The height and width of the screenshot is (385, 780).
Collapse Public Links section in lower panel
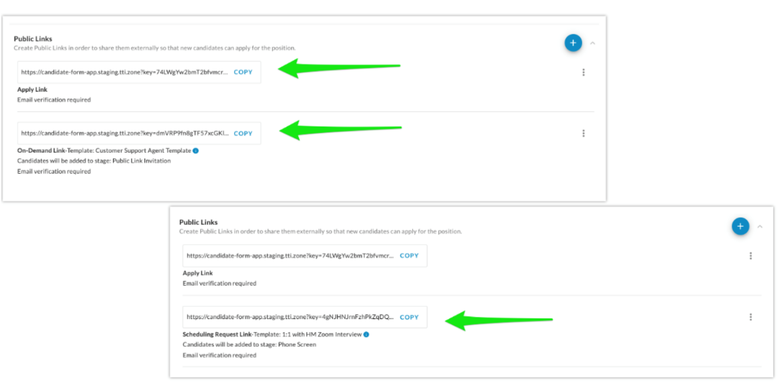(x=760, y=226)
